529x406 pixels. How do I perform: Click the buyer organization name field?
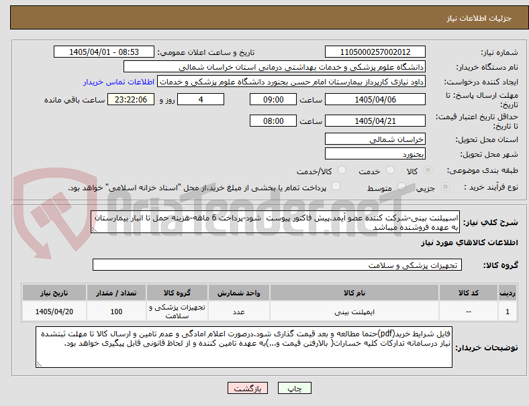click(x=275, y=66)
